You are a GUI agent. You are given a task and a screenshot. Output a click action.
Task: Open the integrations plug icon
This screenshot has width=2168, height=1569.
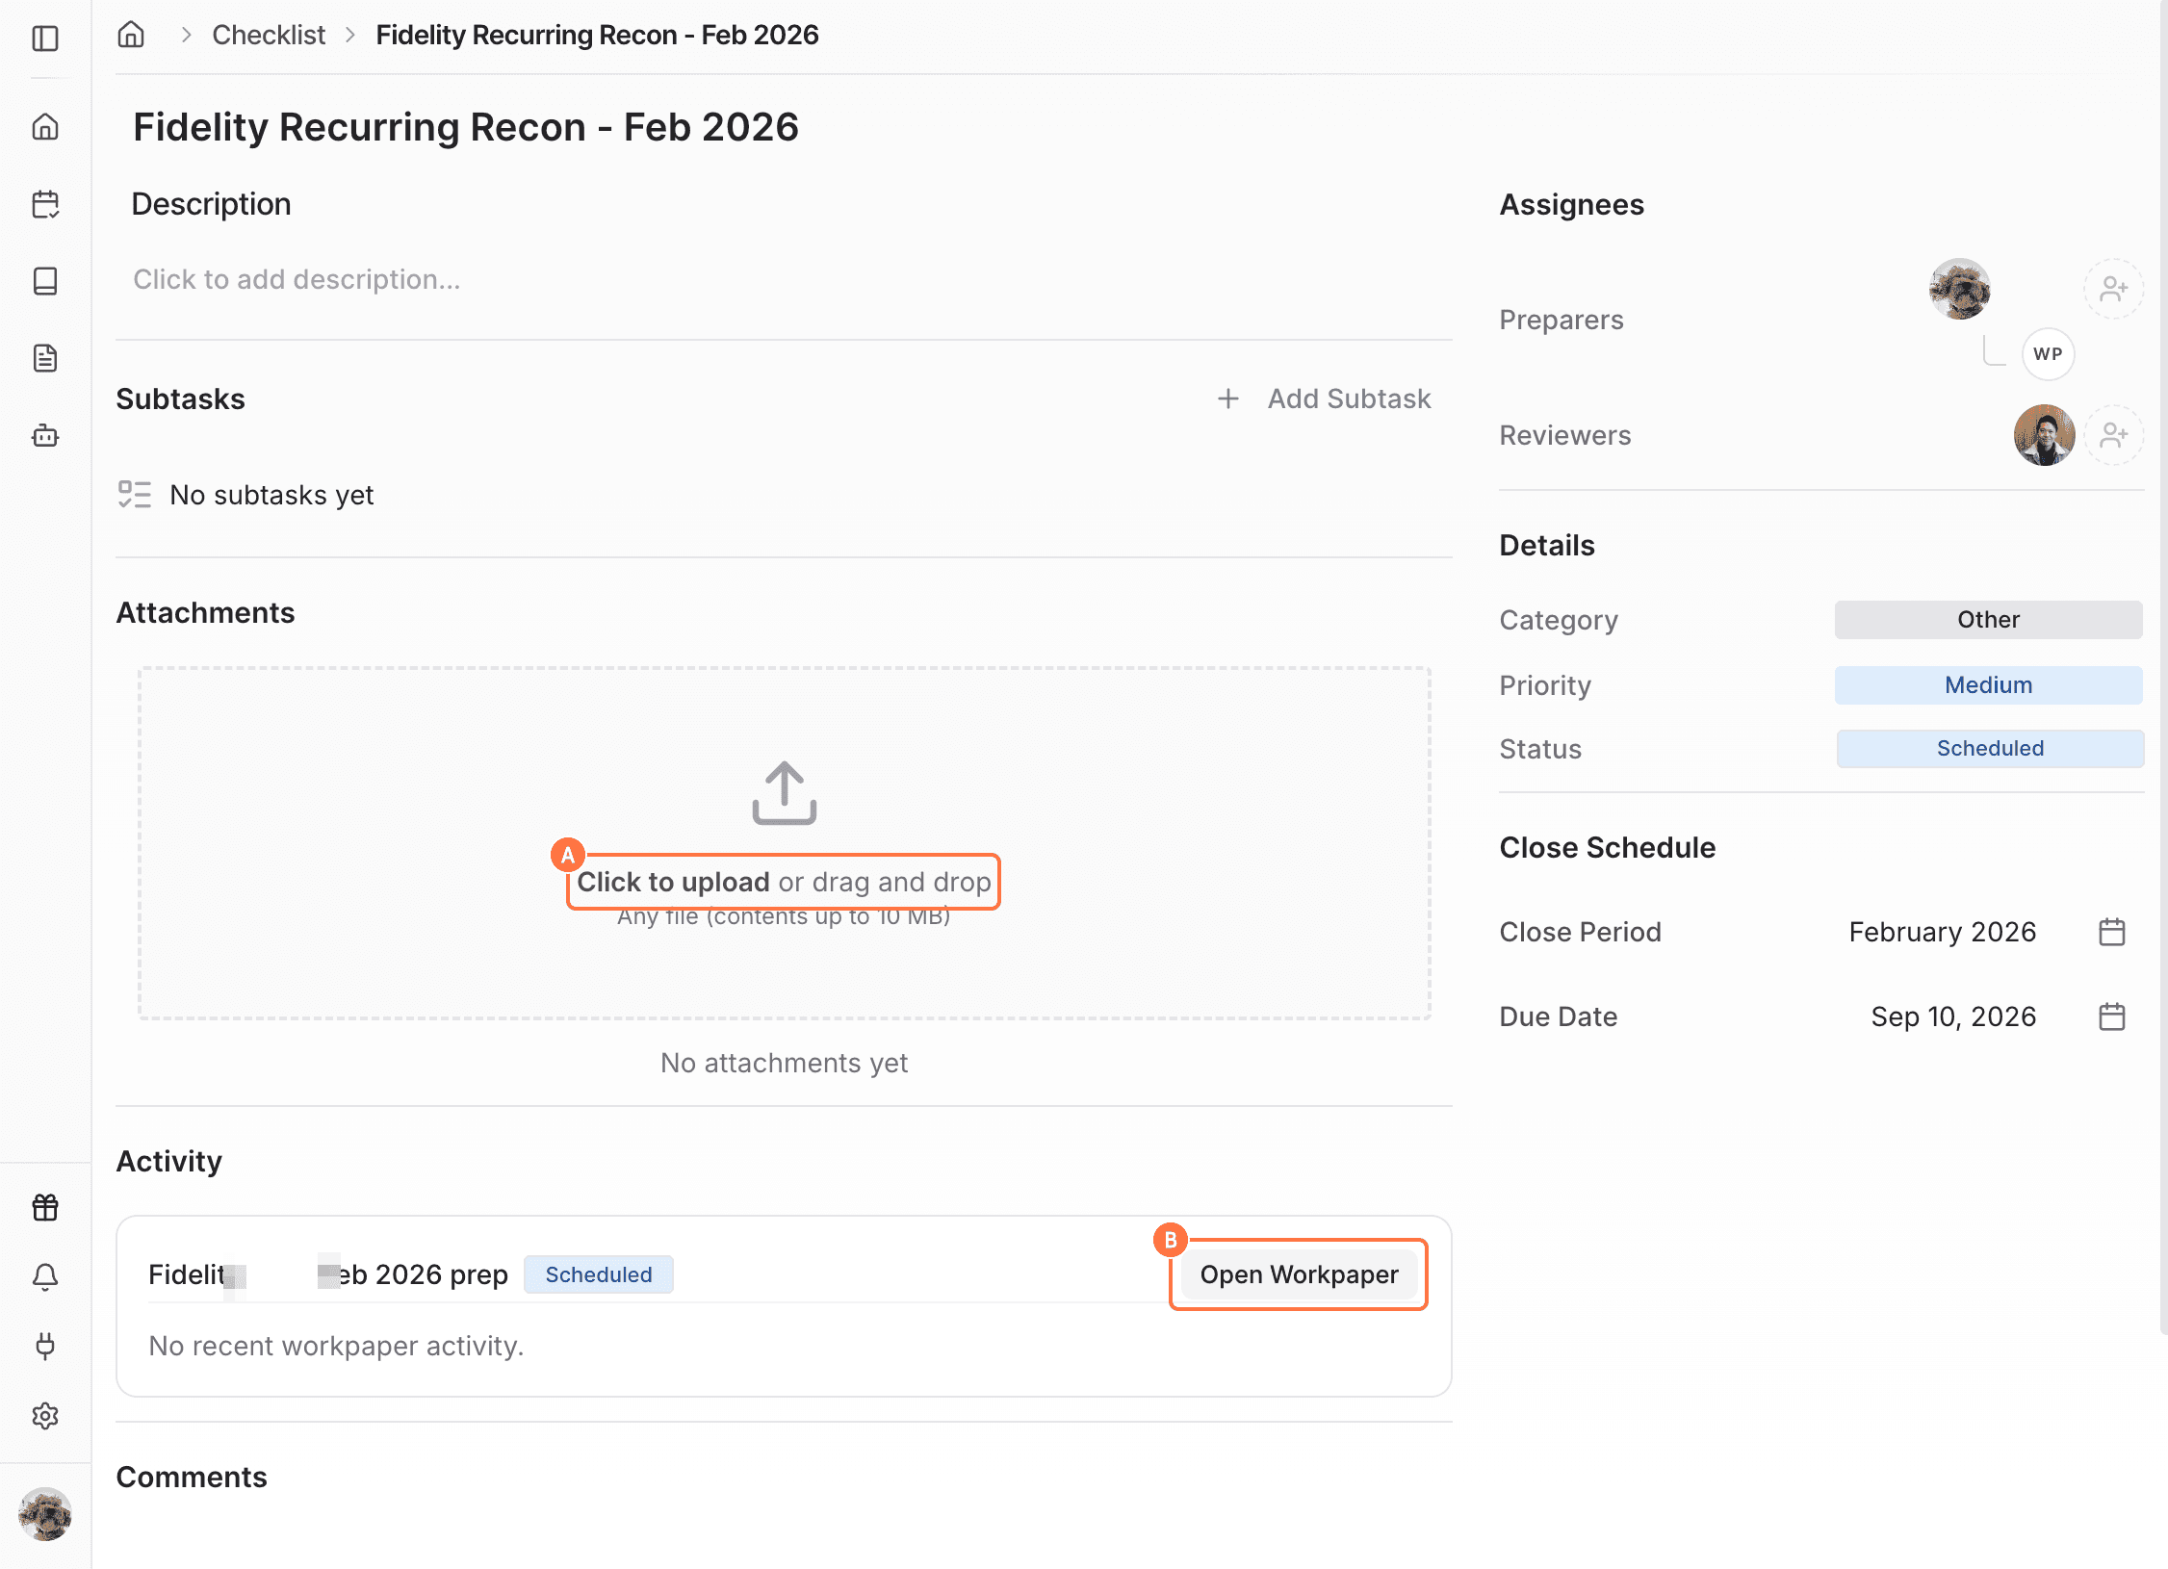coord(45,1346)
